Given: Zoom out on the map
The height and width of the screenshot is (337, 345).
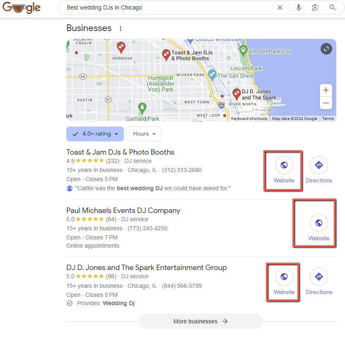Looking at the screenshot, I should pyautogui.click(x=326, y=103).
